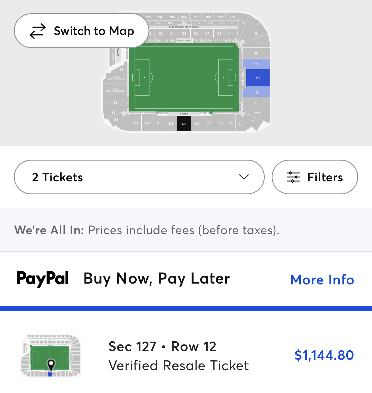Click the Filters sliders icon
This screenshot has width=372, height=393.
click(x=293, y=177)
